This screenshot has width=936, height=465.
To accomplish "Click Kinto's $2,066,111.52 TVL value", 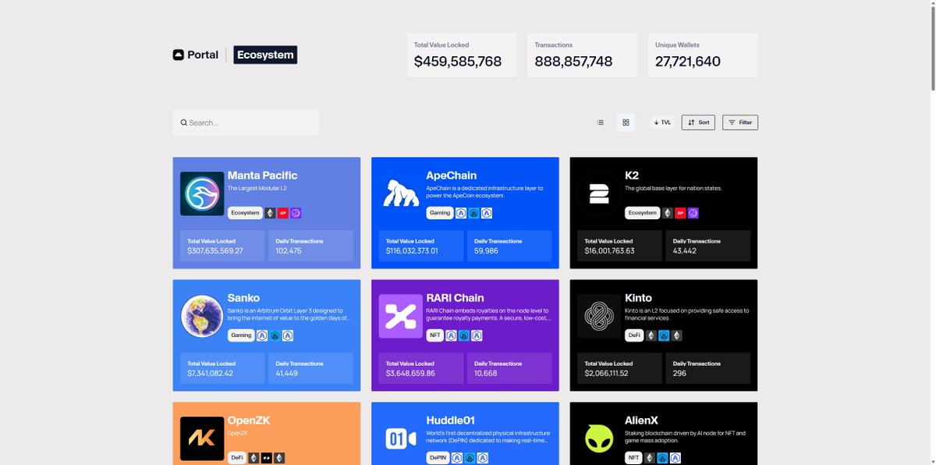I will [x=607, y=374].
